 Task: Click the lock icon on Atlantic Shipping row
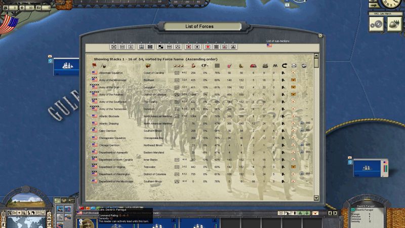pyautogui.click(x=302, y=123)
